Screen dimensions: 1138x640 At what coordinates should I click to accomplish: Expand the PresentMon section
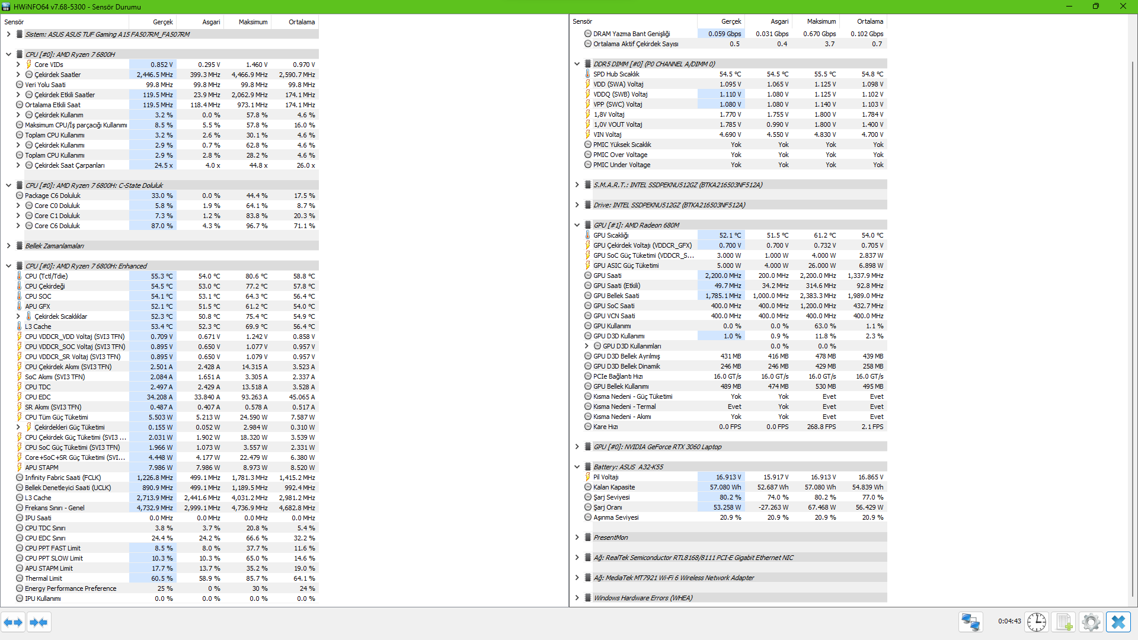[x=577, y=537]
